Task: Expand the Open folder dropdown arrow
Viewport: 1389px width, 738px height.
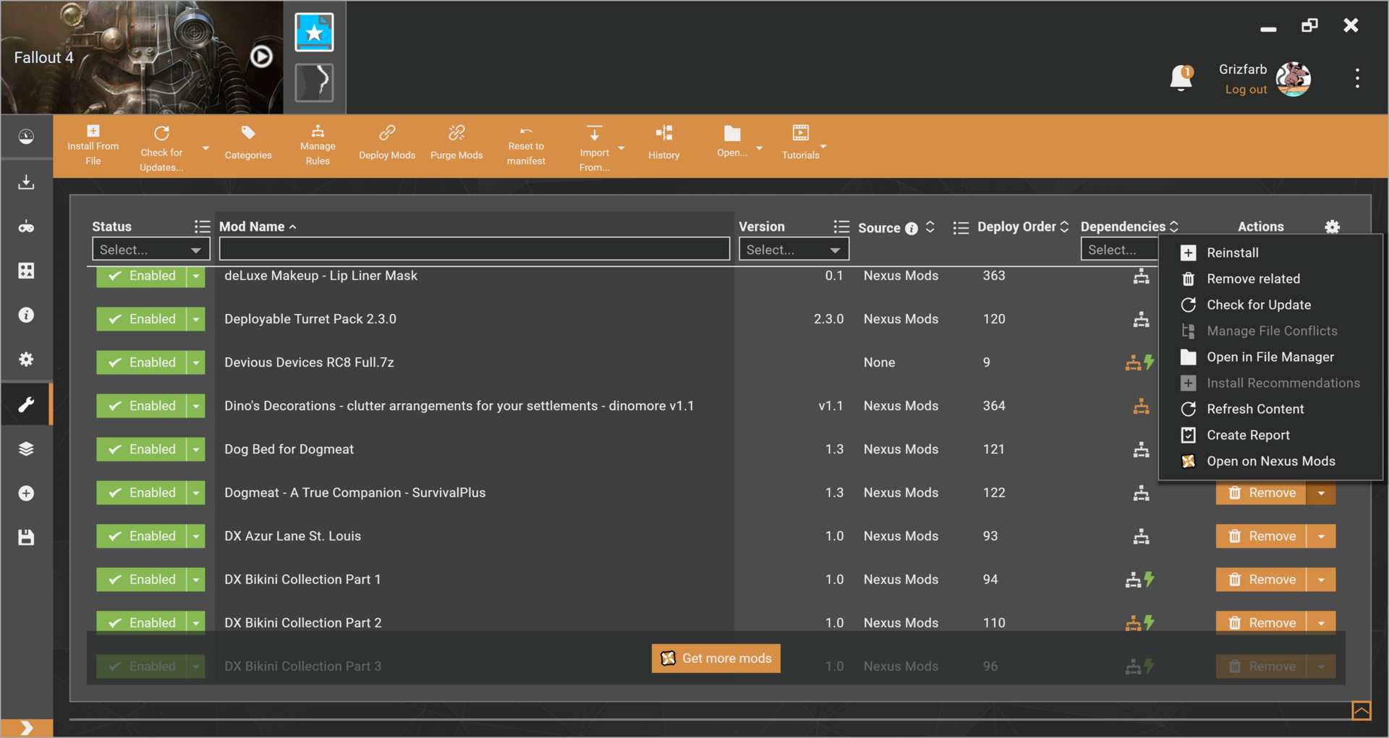Action: 759,148
